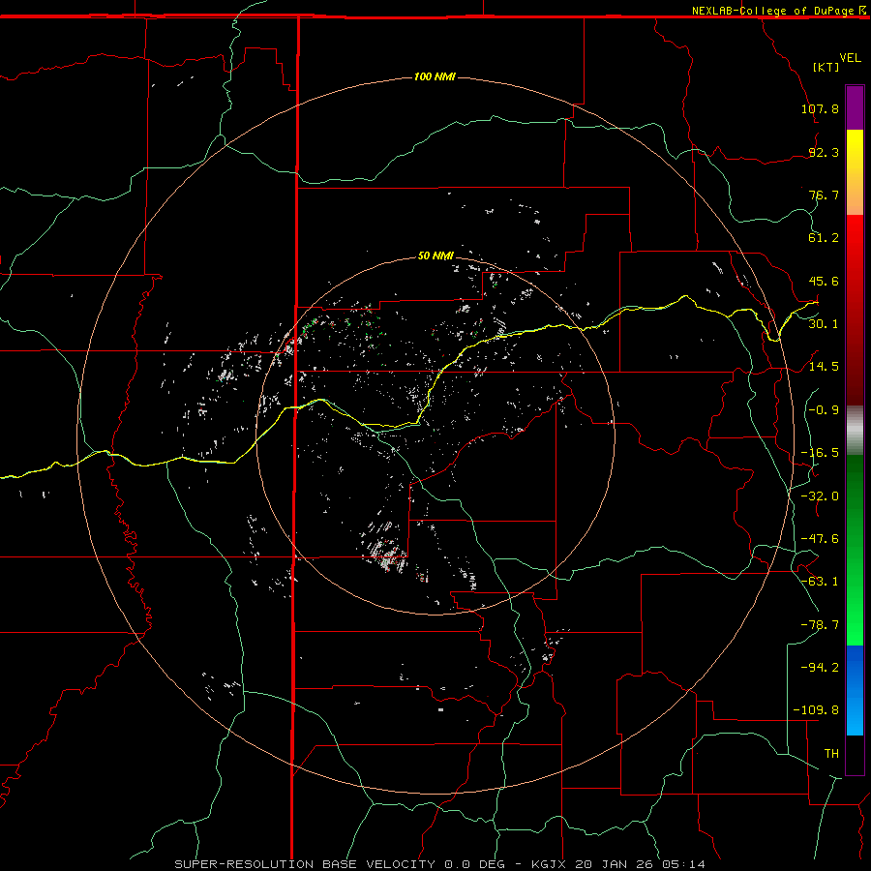Viewport: 871px width, 871px height.
Task: Click the -47.6 velocity scale value
Action: 820,539
